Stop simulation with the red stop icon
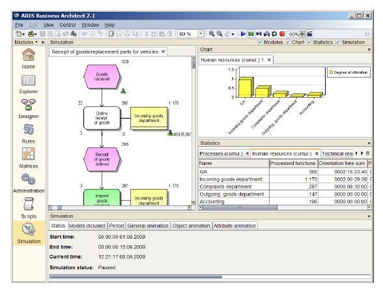The image size is (383, 294). click(x=282, y=34)
